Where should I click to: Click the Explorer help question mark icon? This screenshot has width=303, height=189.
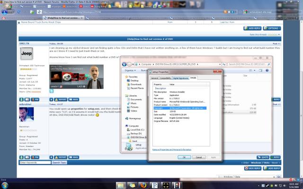[267, 70]
